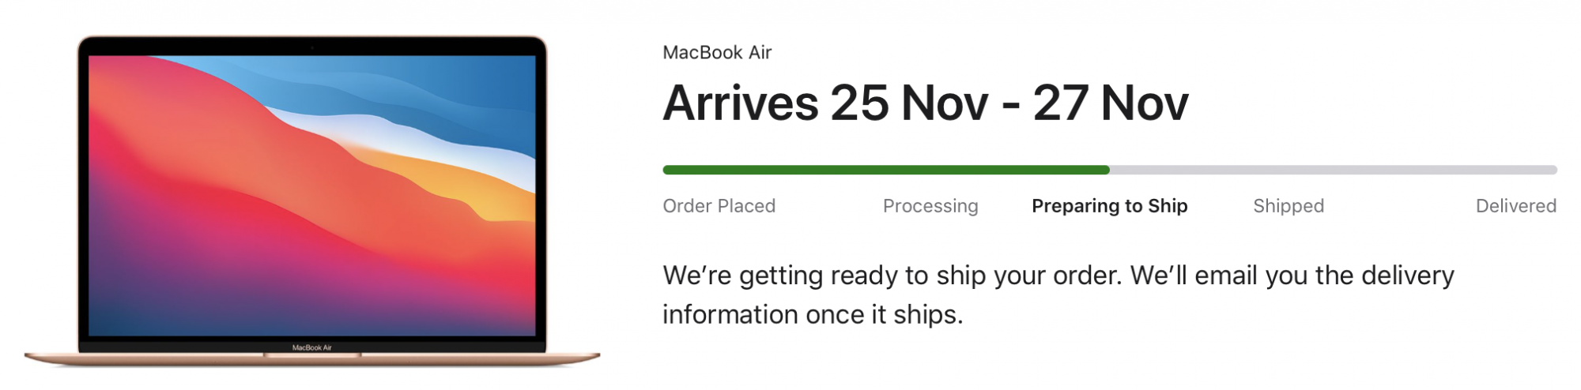This screenshot has width=1581, height=390.
Task: Click the laptop base opening notch
Action: click(x=312, y=355)
